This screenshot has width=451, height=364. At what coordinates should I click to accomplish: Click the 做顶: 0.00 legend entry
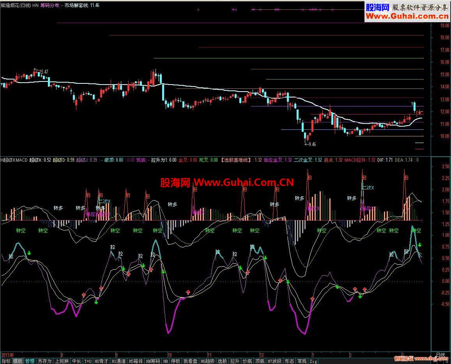[113, 160]
